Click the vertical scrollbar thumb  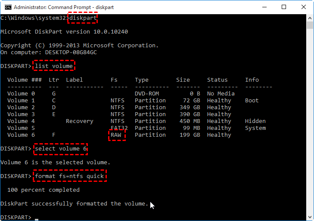point(310,25)
